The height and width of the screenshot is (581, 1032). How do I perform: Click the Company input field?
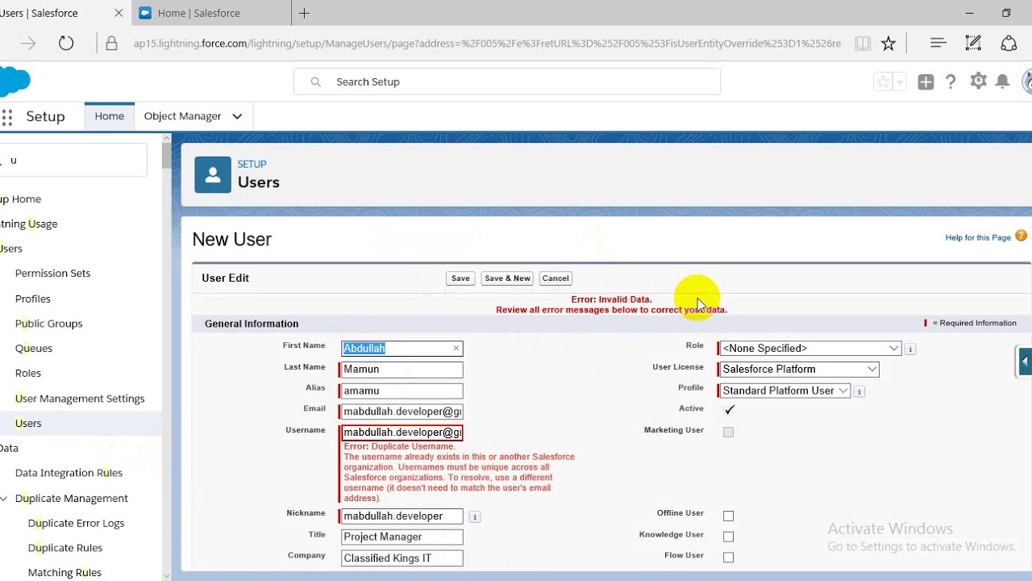click(402, 558)
